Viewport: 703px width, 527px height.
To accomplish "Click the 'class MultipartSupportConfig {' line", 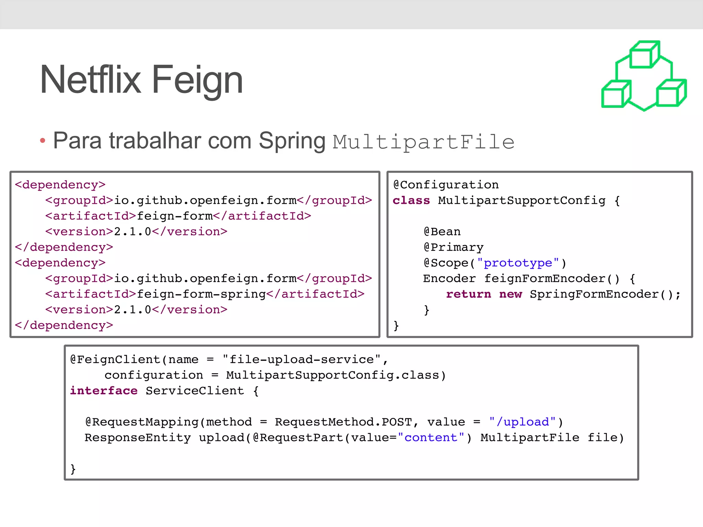I will click(506, 200).
